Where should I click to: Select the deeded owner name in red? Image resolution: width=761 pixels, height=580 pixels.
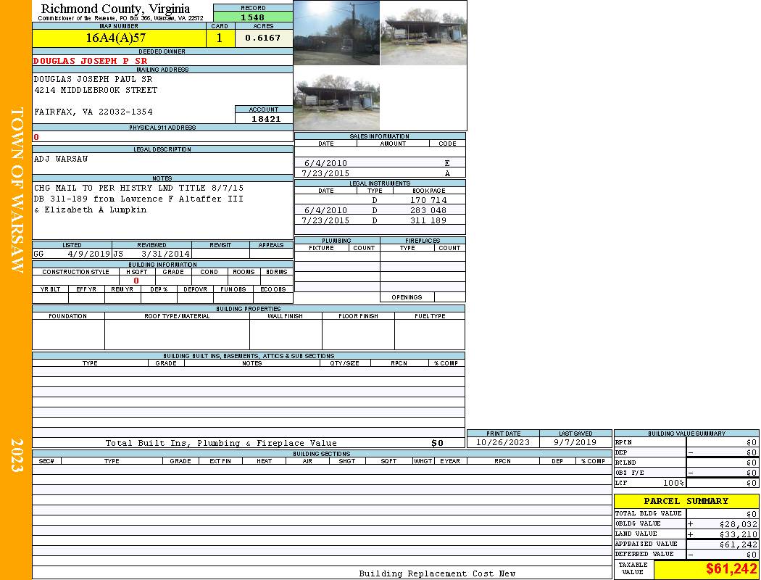click(91, 61)
